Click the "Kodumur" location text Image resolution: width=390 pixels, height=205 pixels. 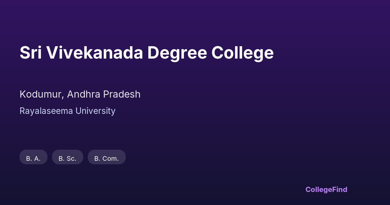click(42, 94)
